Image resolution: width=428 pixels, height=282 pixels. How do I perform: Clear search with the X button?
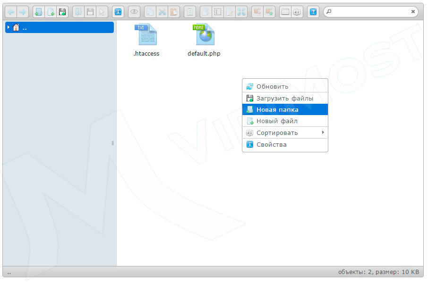coord(413,12)
